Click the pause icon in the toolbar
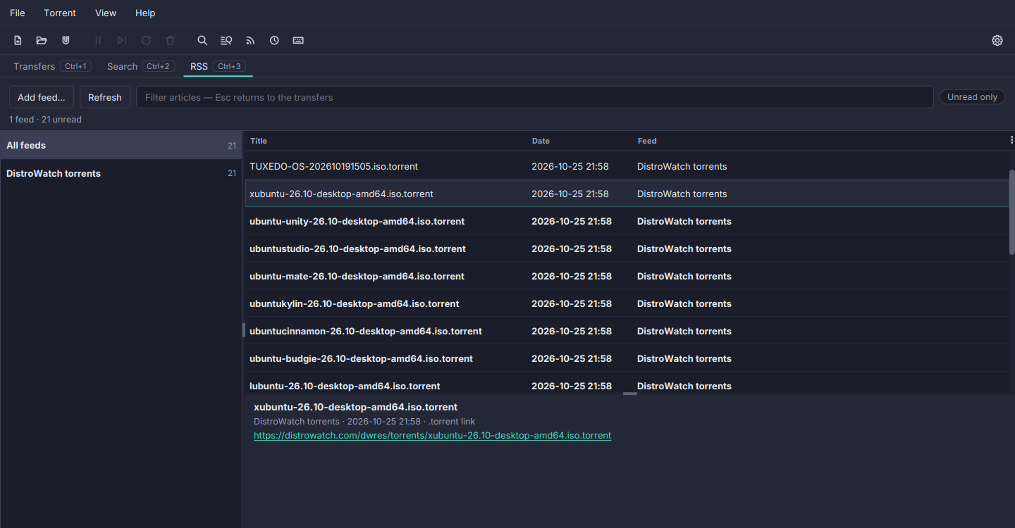1015x528 pixels. pyautogui.click(x=98, y=40)
